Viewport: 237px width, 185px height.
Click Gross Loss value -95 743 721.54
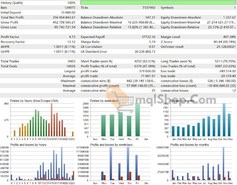(64, 27)
